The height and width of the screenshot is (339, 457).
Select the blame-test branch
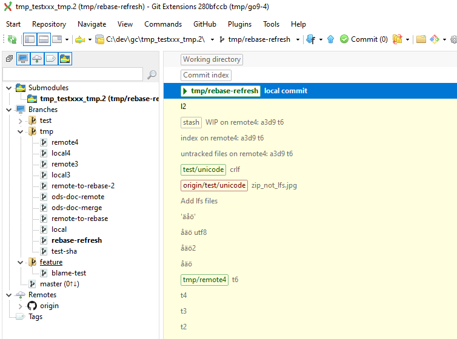tap(68, 273)
